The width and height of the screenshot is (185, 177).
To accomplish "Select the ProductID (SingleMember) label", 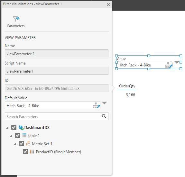I will coord(59,152).
